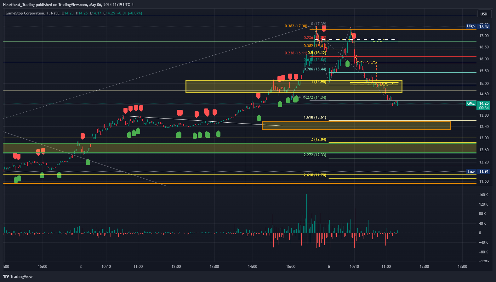
Task: Select the 0.382 (17.30) Fibonacci label
Action: 296,26
